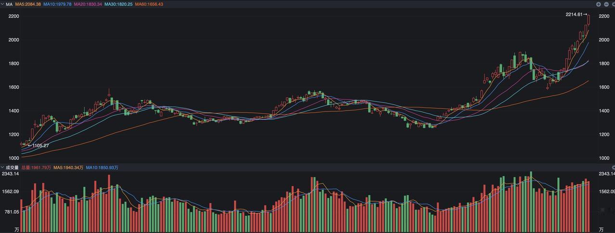Zoom out the chart with the minus icon
Viewport: 615px width, 233px height.
pos(606,4)
